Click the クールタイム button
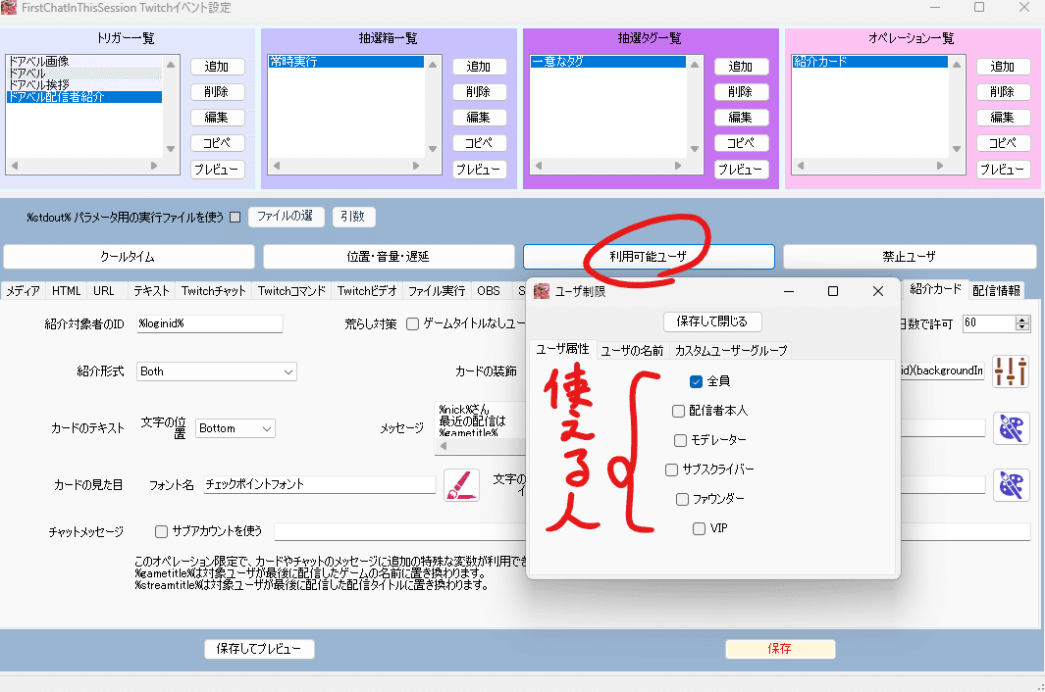The image size is (1045, 692). [x=128, y=257]
